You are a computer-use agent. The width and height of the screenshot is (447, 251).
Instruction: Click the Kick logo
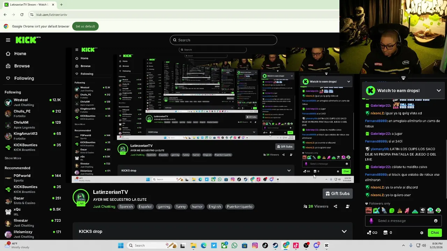pyautogui.click(x=28, y=40)
